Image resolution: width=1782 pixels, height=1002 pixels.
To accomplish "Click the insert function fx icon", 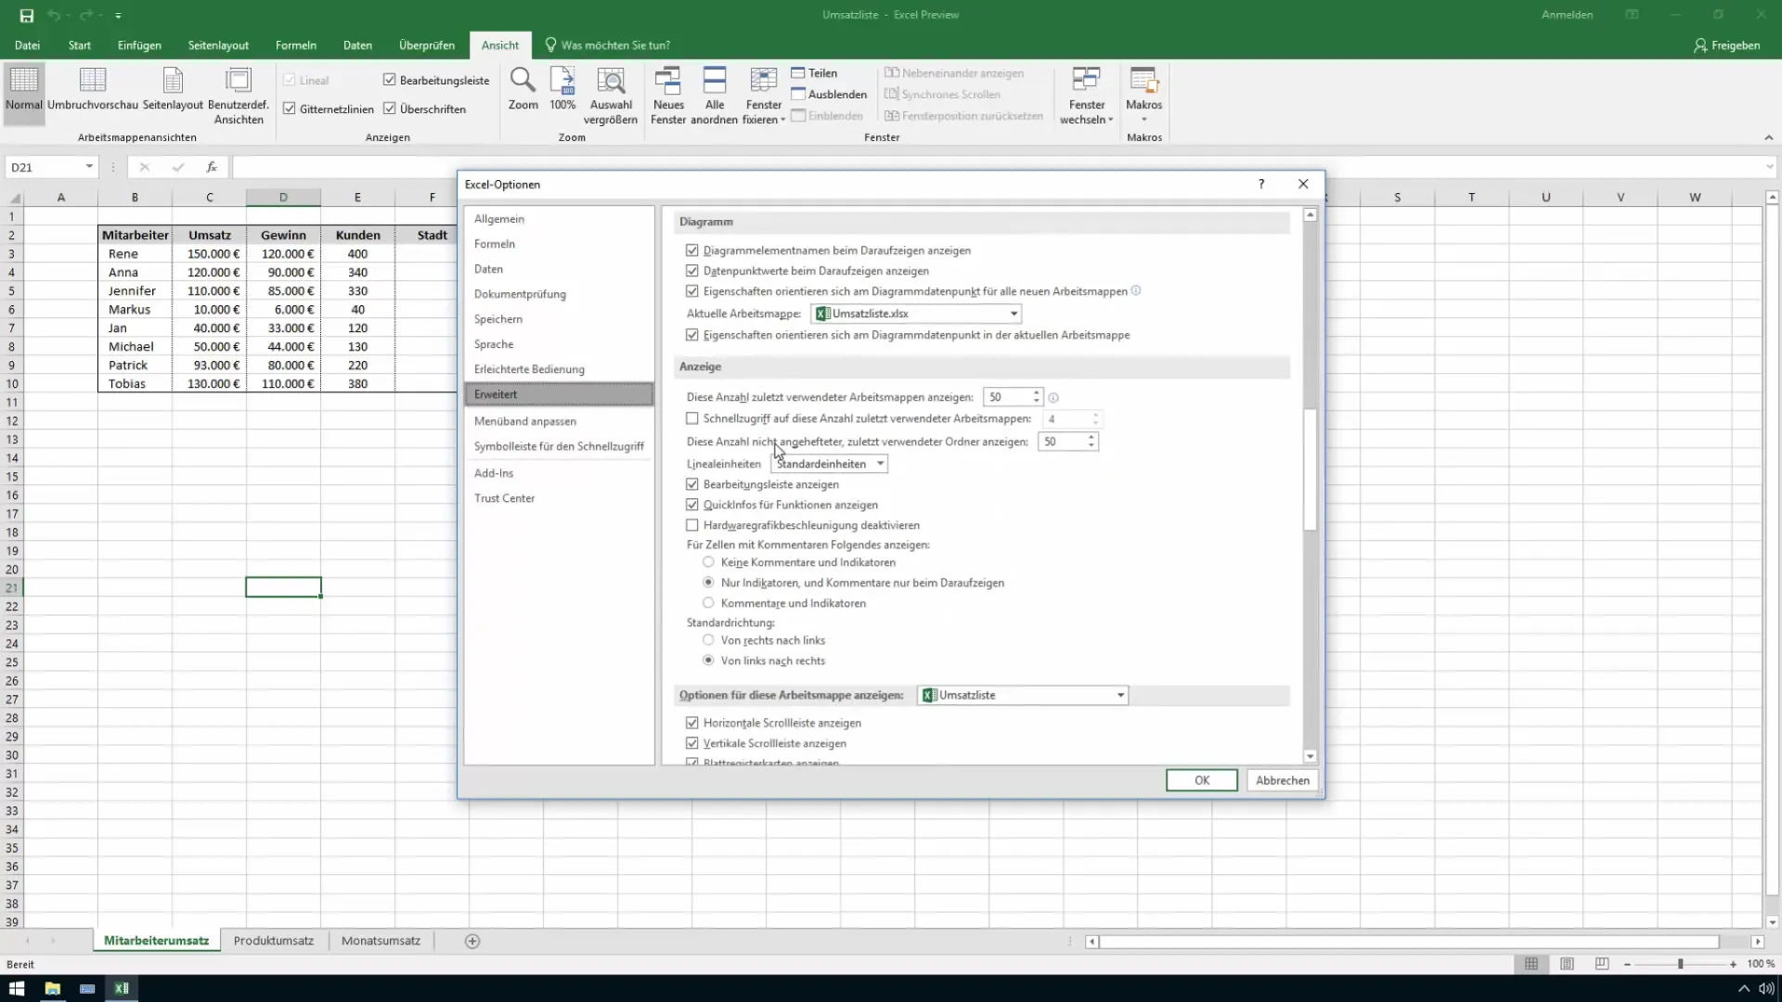I will [x=212, y=167].
